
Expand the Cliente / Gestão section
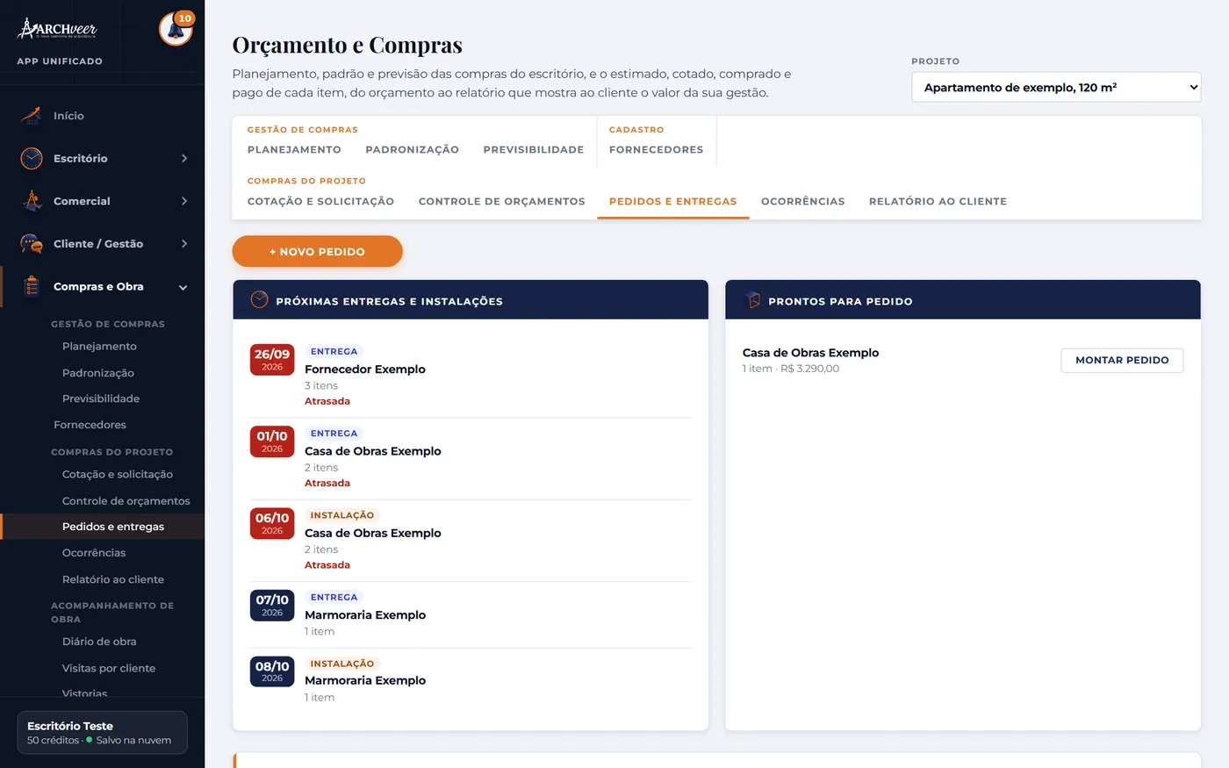pyautogui.click(x=184, y=244)
